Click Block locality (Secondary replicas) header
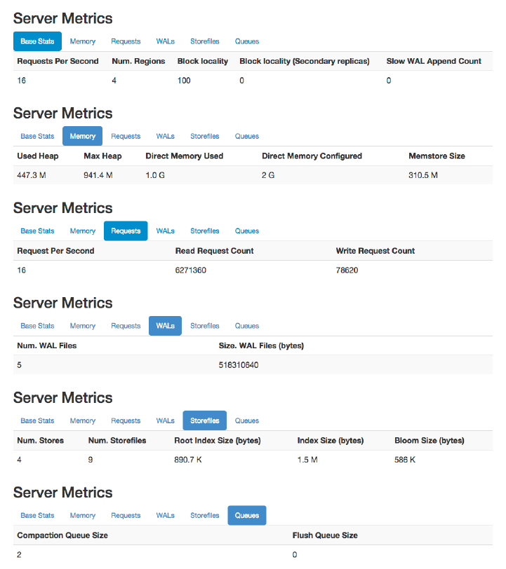This screenshot has width=506, height=569. pyautogui.click(x=305, y=61)
